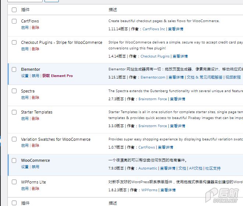Open CartFlows Inc author link
Viewport: 243px width, 206px height.
(x=154, y=29)
